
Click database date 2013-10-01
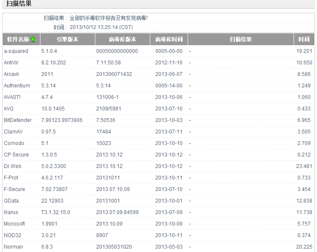[x=169, y=201]
